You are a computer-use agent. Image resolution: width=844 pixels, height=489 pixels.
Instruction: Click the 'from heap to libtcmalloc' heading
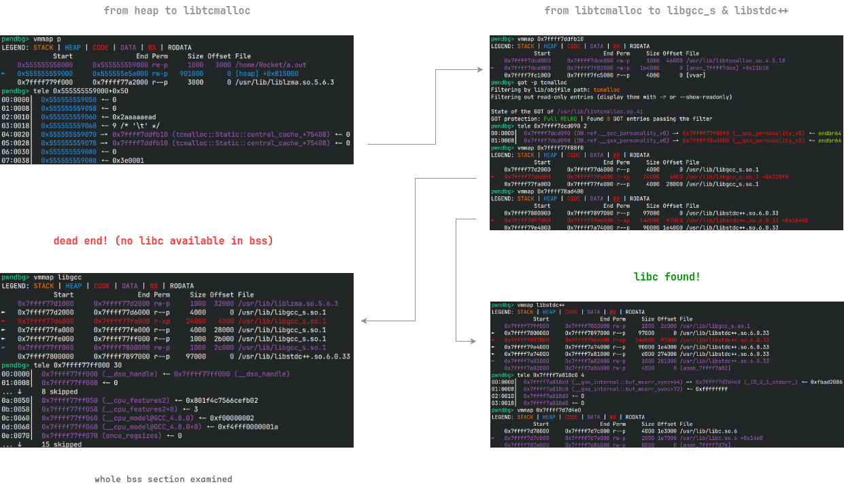pos(177,10)
